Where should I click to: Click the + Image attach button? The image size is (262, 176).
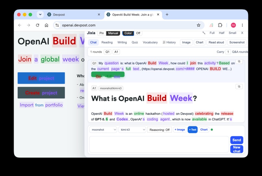180,130
